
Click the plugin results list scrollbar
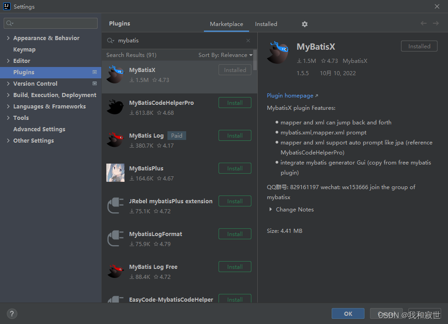[255, 60]
